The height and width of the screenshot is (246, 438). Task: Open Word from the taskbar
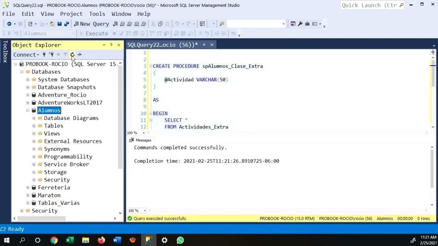[117, 240]
